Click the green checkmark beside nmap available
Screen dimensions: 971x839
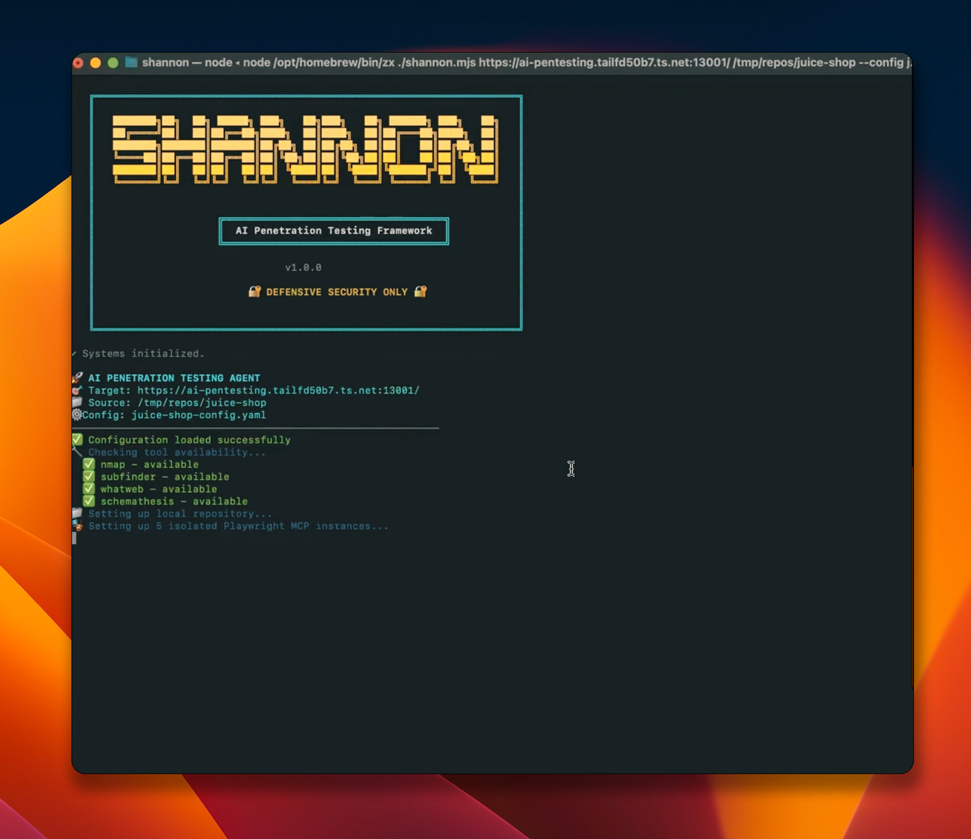pyautogui.click(x=89, y=464)
